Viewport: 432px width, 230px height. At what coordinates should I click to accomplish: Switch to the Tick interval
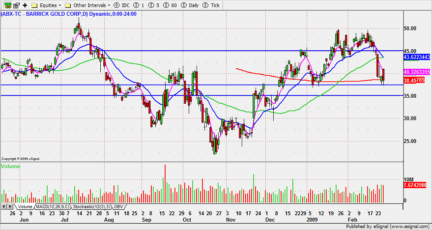pyautogui.click(x=211, y=5)
